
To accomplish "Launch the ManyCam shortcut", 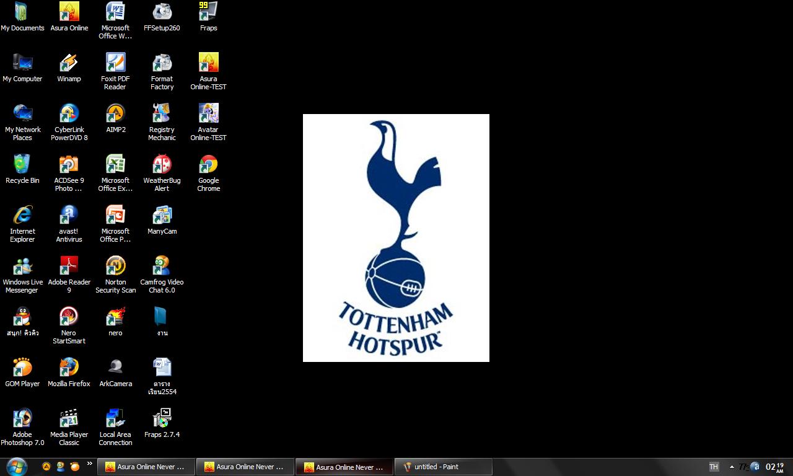I will click(162, 220).
